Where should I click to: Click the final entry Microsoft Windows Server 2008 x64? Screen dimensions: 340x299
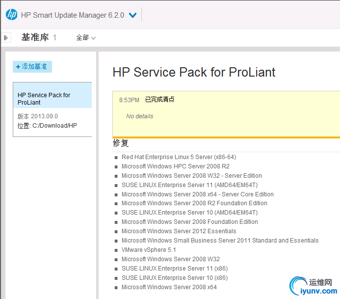click(169, 287)
